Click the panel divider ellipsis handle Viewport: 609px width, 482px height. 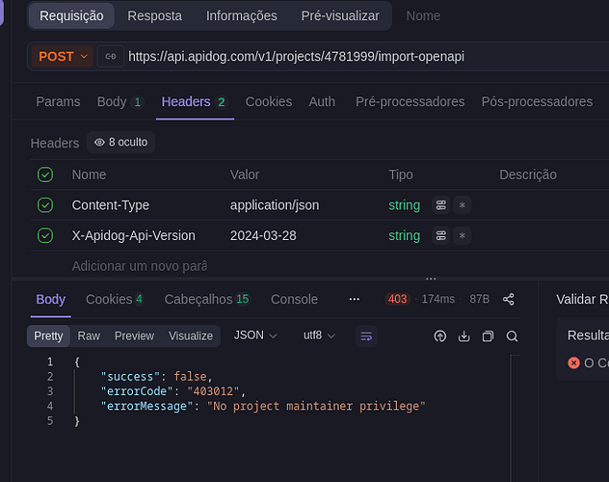(x=431, y=279)
